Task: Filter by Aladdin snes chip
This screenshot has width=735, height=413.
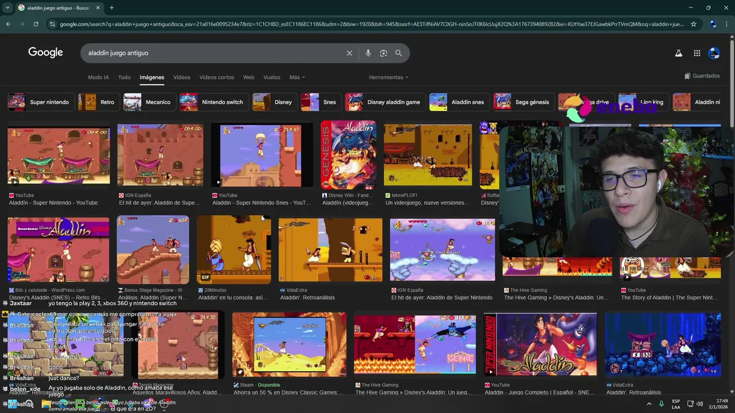Action: 459,102
